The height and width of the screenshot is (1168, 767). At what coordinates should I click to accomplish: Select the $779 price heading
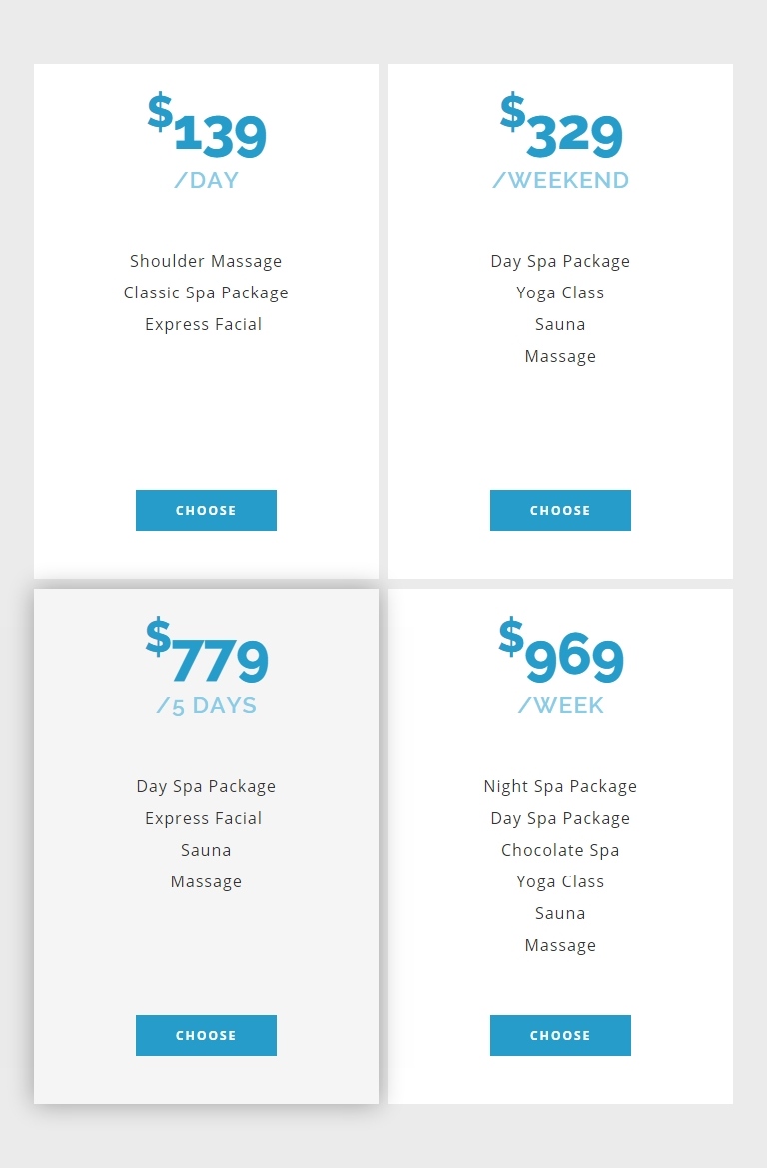pyautogui.click(x=207, y=655)
